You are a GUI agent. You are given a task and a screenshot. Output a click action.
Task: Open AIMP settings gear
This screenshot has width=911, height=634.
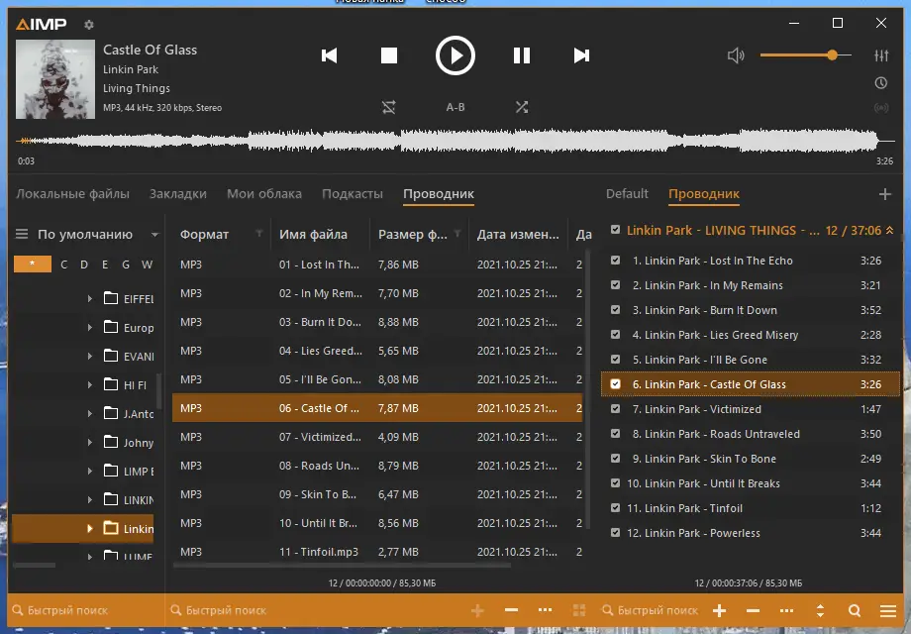[x=89, y=25]
